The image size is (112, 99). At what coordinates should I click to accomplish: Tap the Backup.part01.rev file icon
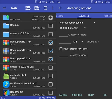click(x=6, y=51)
